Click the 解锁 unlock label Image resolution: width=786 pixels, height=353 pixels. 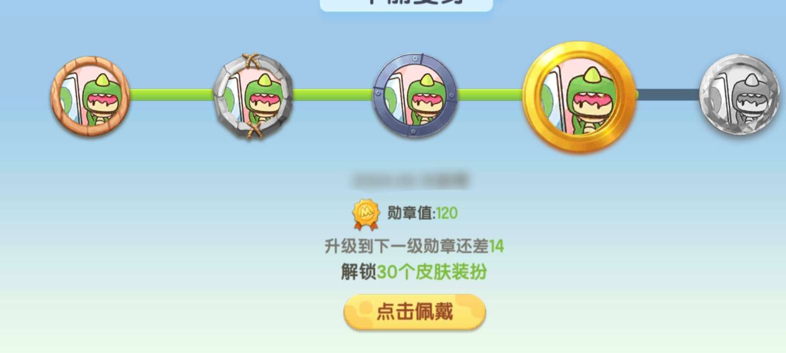[359, 272]
